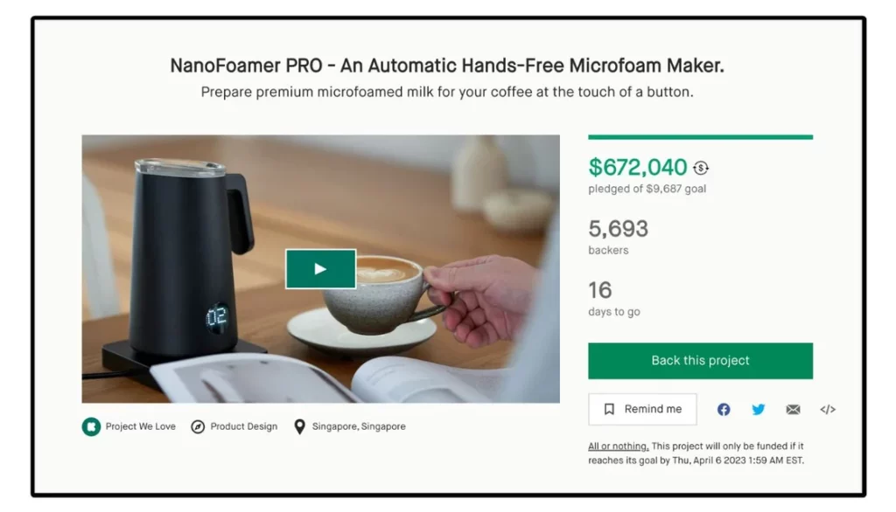Open the All or nothing link

pyautogui.click(x=619, y=446)
